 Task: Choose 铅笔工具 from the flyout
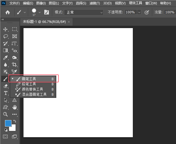(33, 84)
